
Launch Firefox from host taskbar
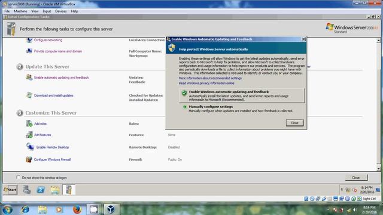(77, 210)
